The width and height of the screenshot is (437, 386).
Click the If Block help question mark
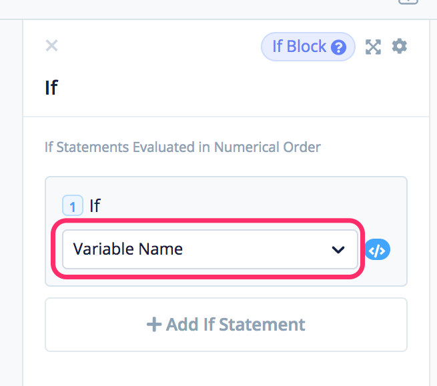click(x=339, y=47)
